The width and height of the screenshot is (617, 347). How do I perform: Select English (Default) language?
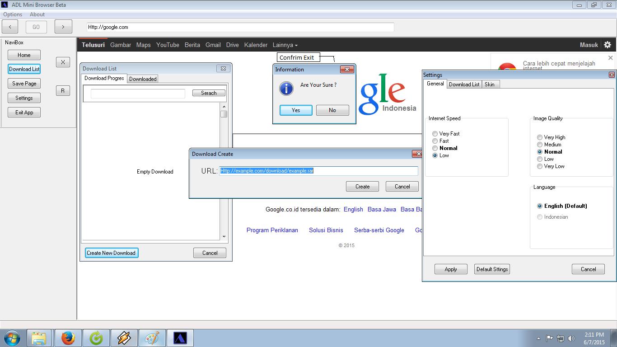(562, 206)
